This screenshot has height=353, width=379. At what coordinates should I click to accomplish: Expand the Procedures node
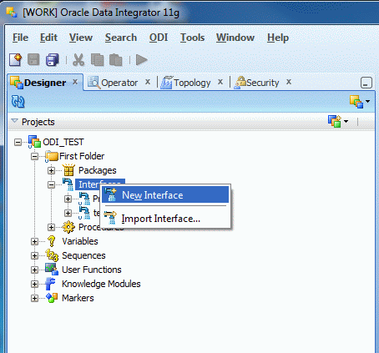[51, 227]
